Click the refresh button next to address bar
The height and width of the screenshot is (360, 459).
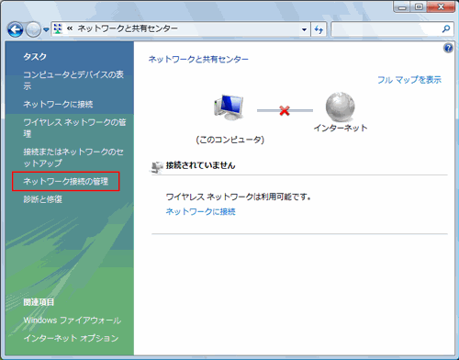319,29
